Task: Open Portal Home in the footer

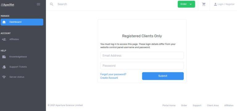Action: pyautogui.click(x=169, y=105)
